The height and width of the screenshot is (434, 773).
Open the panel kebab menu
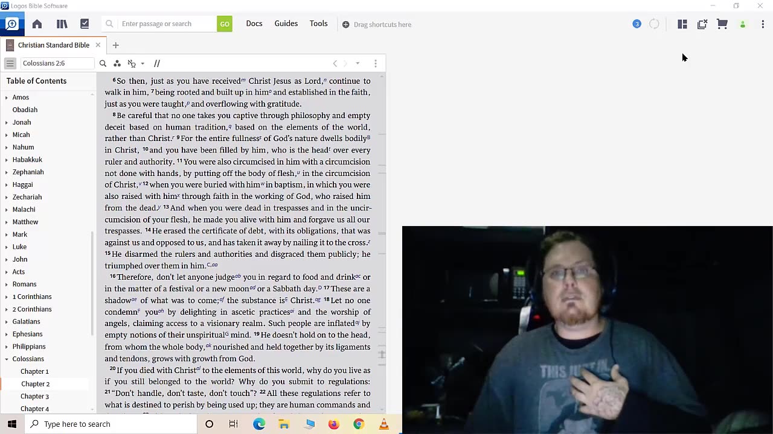[x=376, y=63]
